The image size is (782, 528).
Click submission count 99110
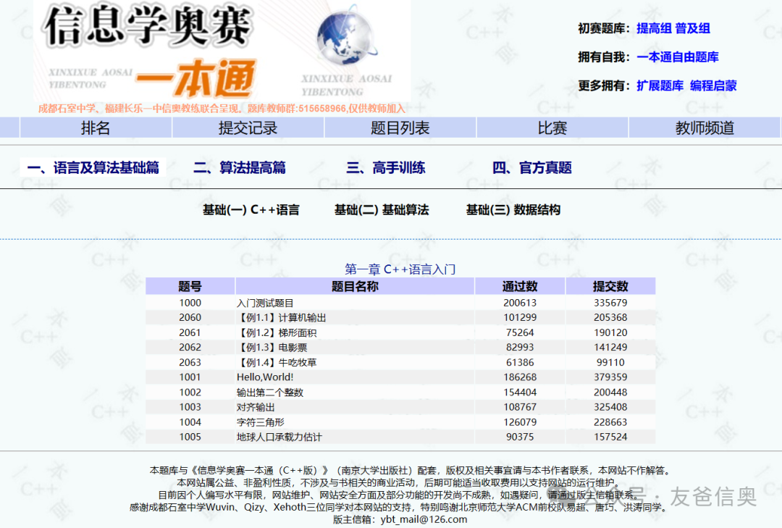coord(610,362)
